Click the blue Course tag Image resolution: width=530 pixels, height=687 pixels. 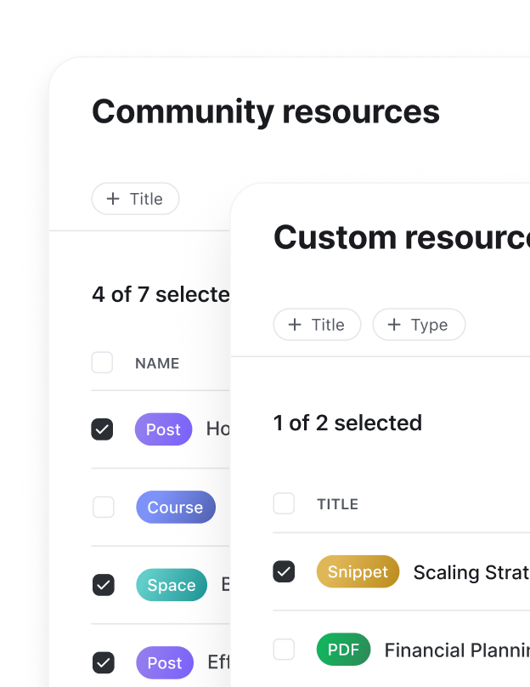tap(175, 508)
